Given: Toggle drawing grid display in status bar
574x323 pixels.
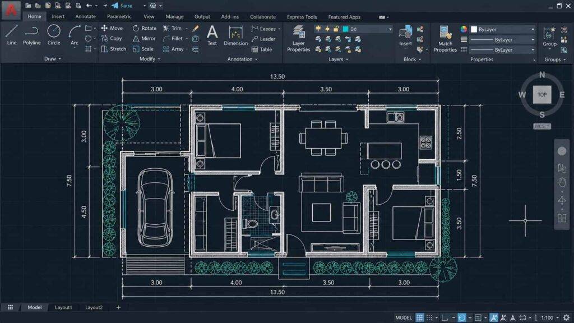Looking at the screenshot, I should pyautogui.click(x=419, y=317).
